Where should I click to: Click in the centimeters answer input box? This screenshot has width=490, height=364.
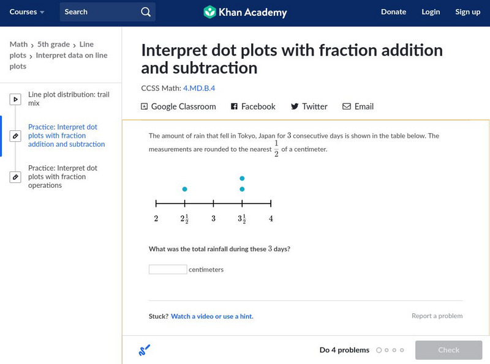click(168, 269)
